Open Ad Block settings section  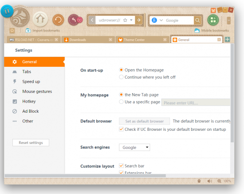pos(35,111)
